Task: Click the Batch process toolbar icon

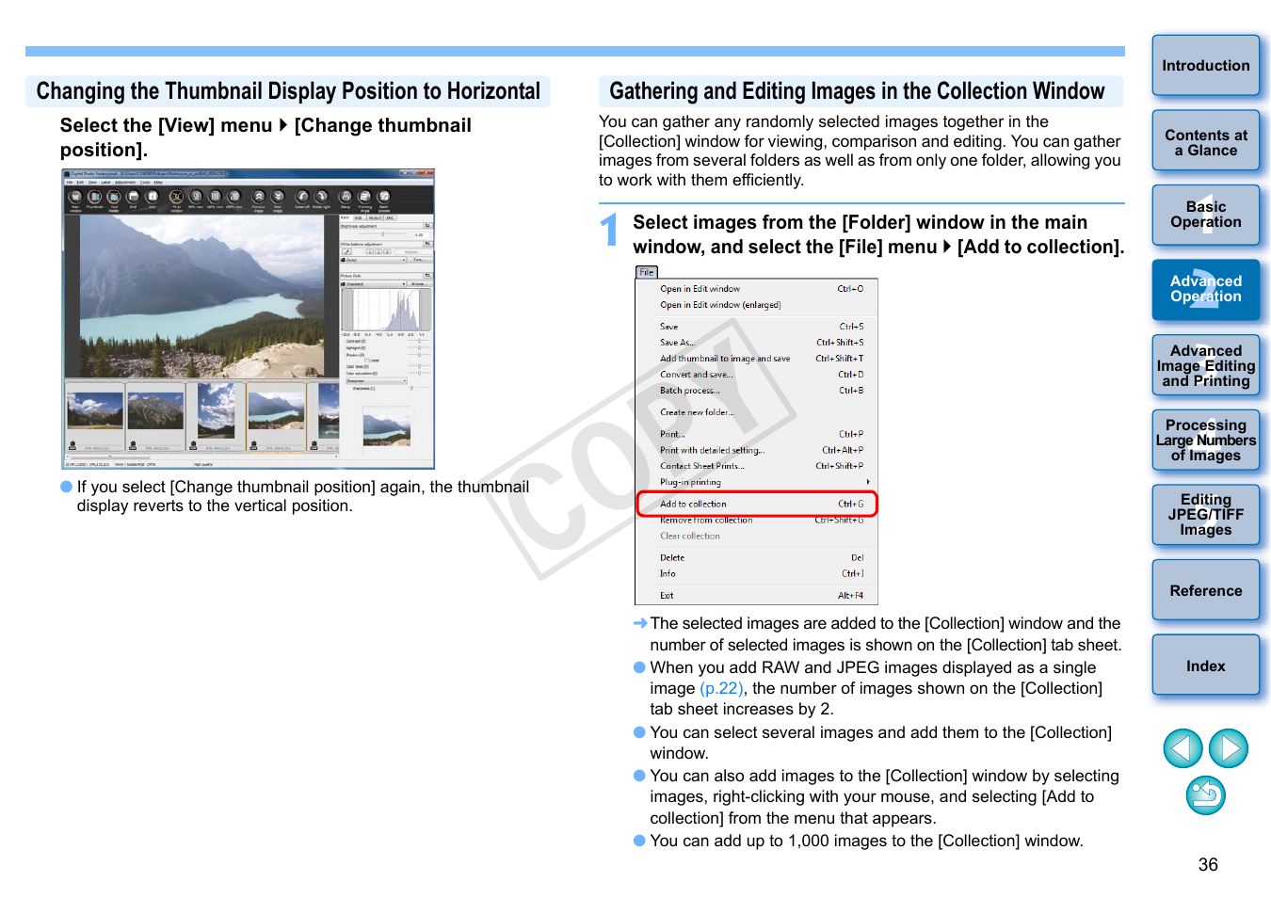Action: coord(384,197)
